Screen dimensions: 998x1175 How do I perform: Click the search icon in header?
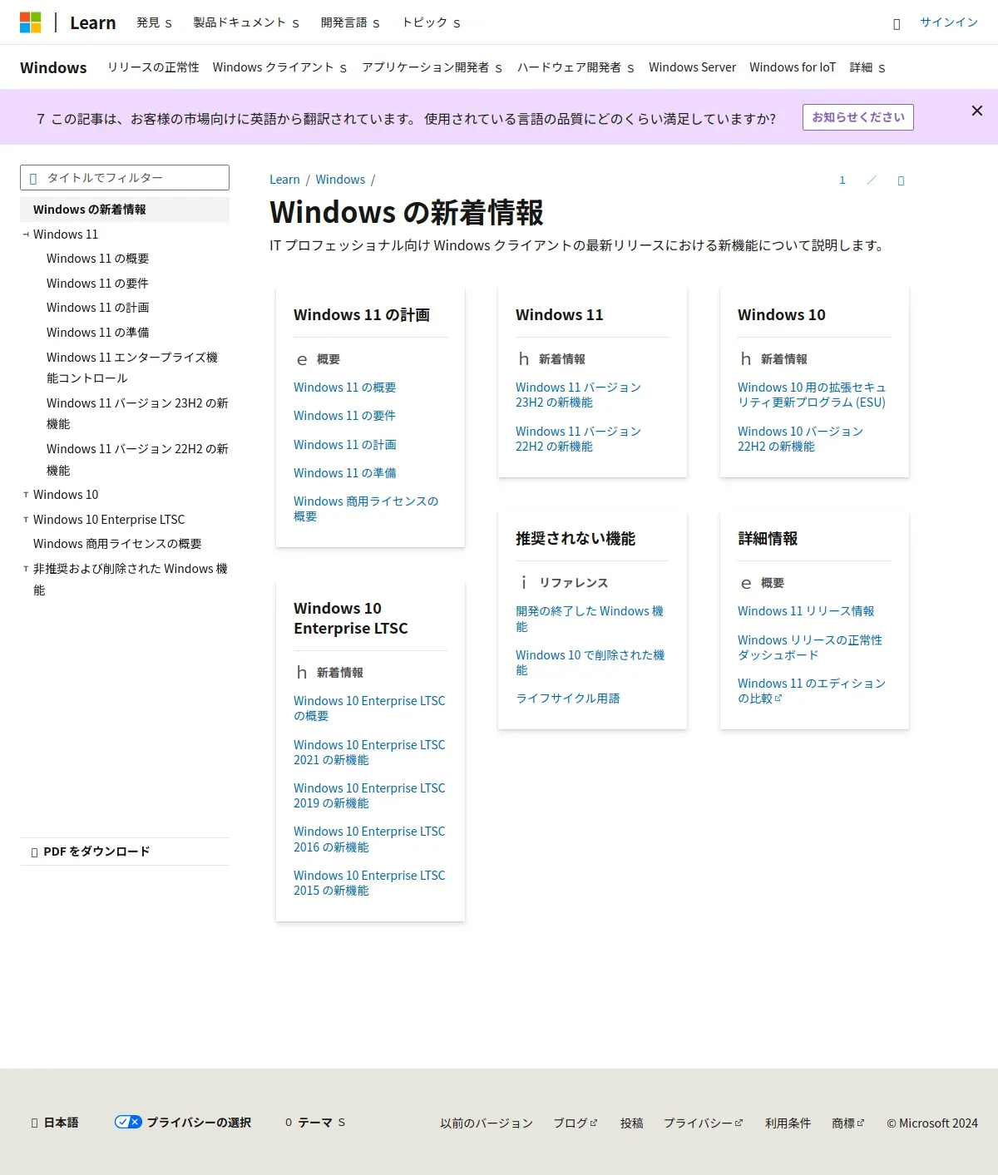pyautogui.click(x=897, y=24)
